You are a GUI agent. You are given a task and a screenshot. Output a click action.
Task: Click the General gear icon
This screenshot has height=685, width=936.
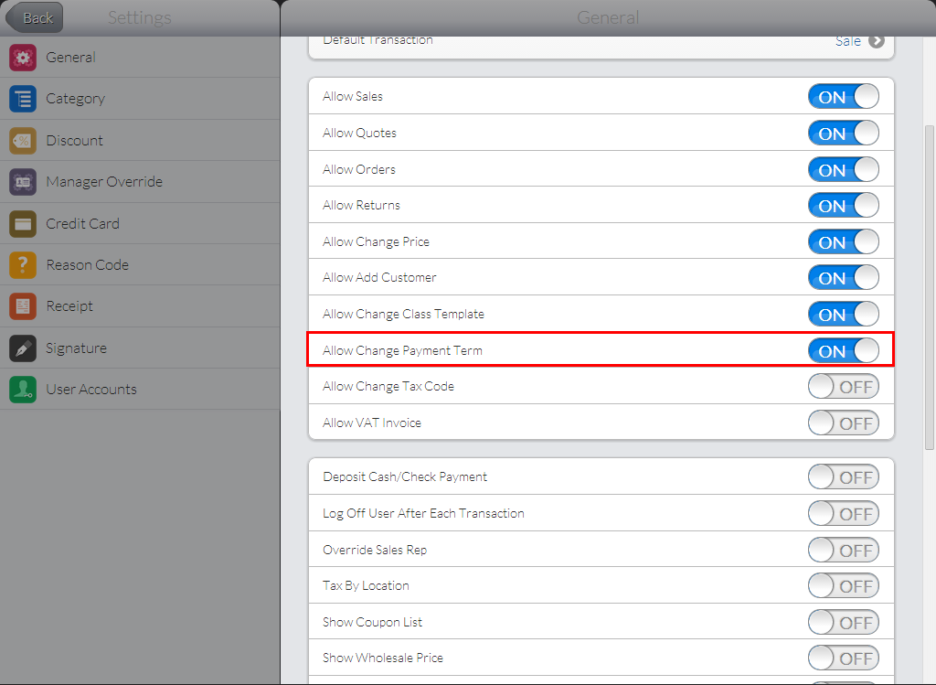pos(23,58)
